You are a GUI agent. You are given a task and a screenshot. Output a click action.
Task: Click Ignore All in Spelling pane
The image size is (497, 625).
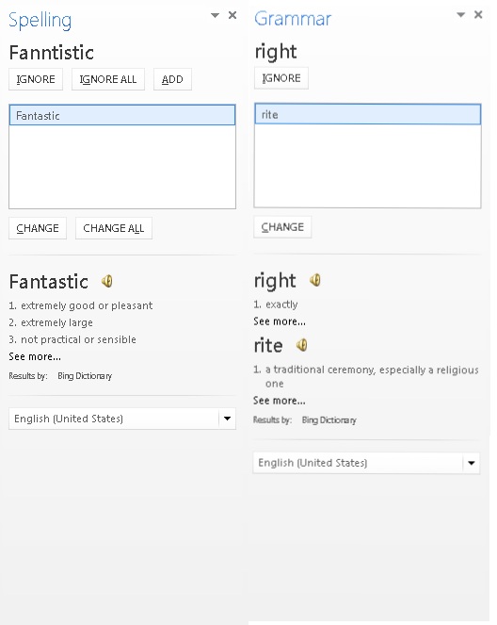click(x=108, y=79)
